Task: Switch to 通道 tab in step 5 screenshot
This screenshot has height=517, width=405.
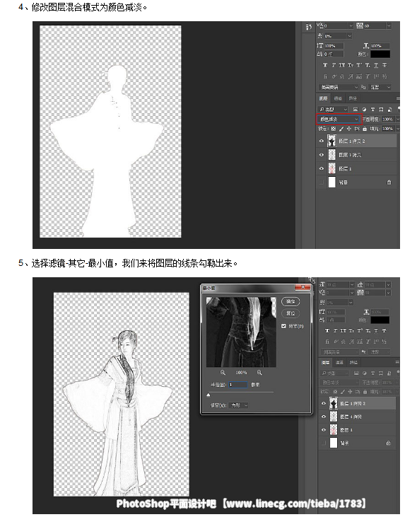Action: click(x=339, y=362)
